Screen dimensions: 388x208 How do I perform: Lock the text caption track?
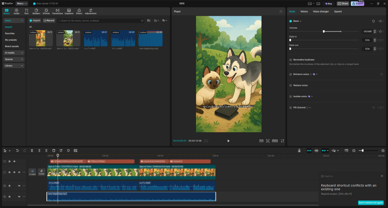9,161
